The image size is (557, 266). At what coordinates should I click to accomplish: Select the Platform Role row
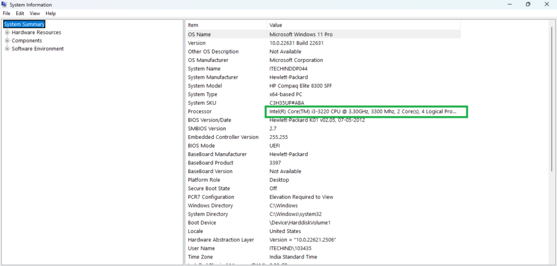click(x=324, y=180)
